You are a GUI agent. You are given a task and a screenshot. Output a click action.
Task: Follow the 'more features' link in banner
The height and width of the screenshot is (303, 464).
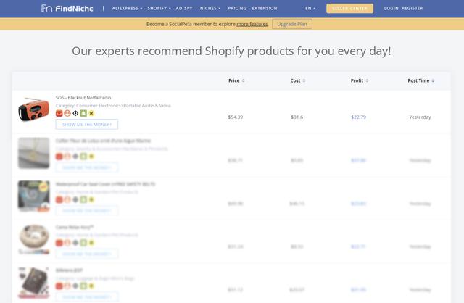(252, 24)
